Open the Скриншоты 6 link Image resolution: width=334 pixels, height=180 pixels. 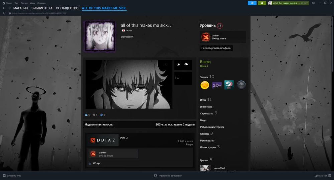pyautogui.click(x=208, y=113)
